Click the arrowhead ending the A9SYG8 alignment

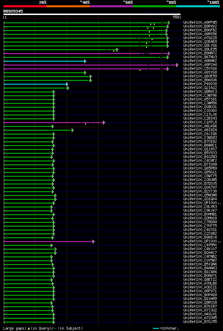pyautogui.click(x=85, y=73)
